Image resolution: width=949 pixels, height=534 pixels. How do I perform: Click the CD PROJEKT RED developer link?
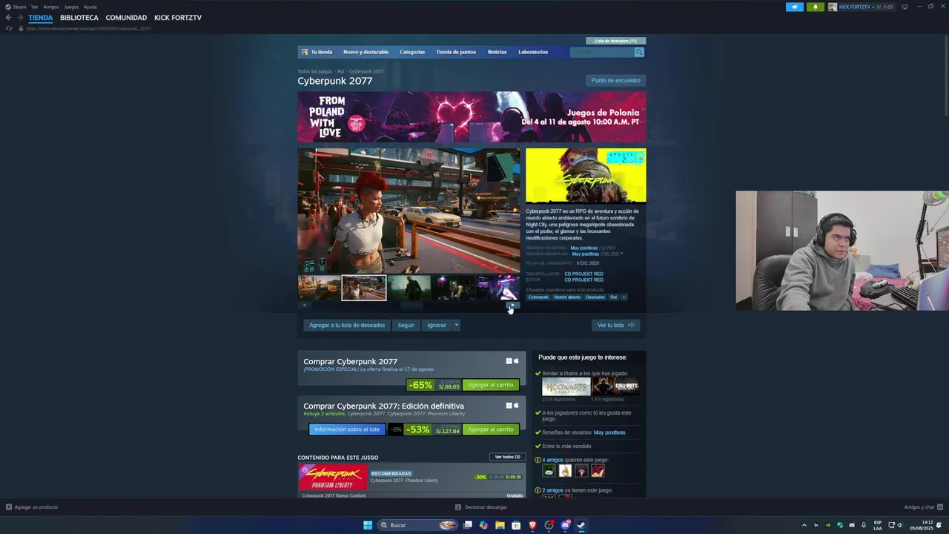point(583,274)
